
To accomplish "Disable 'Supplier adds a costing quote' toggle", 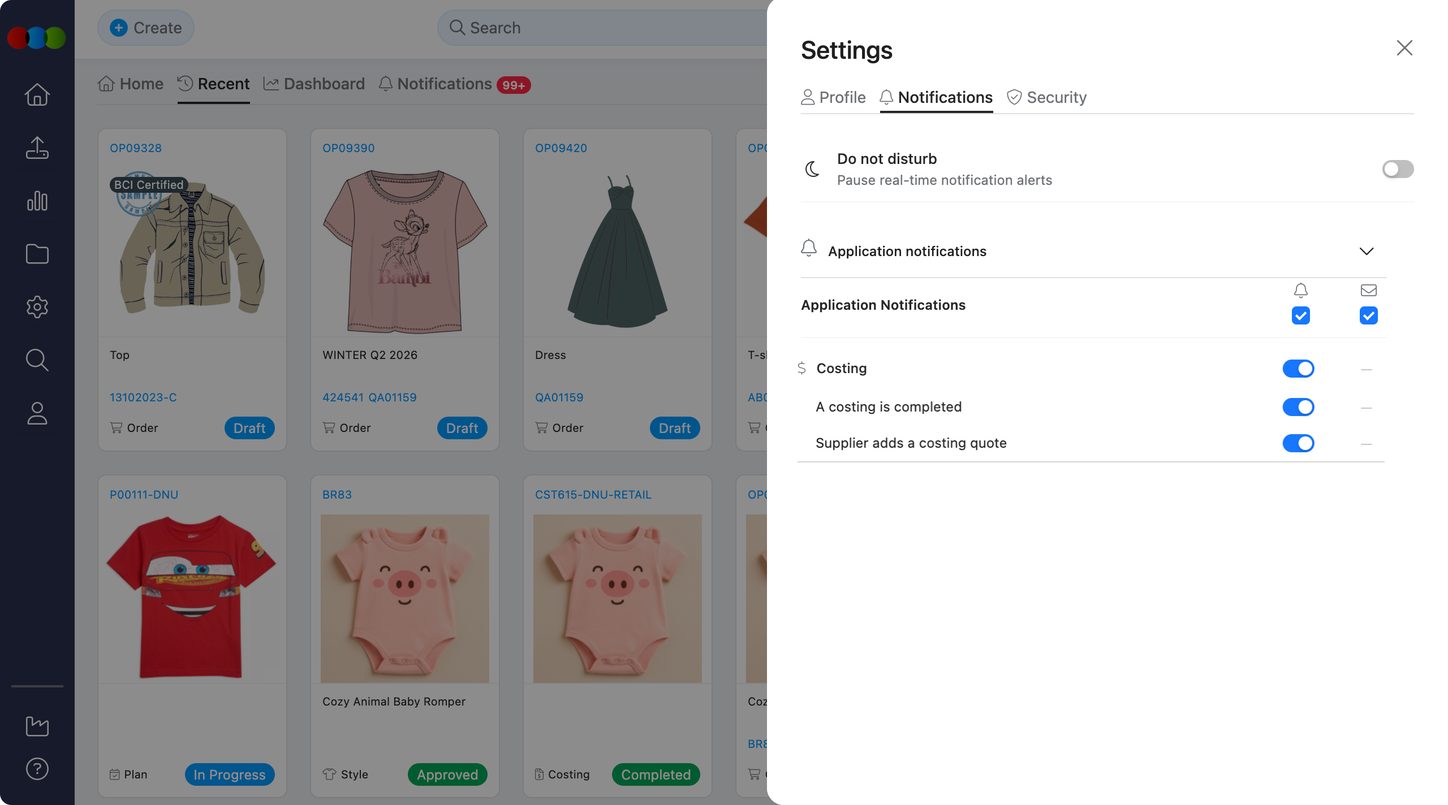I will [1298, 443].
